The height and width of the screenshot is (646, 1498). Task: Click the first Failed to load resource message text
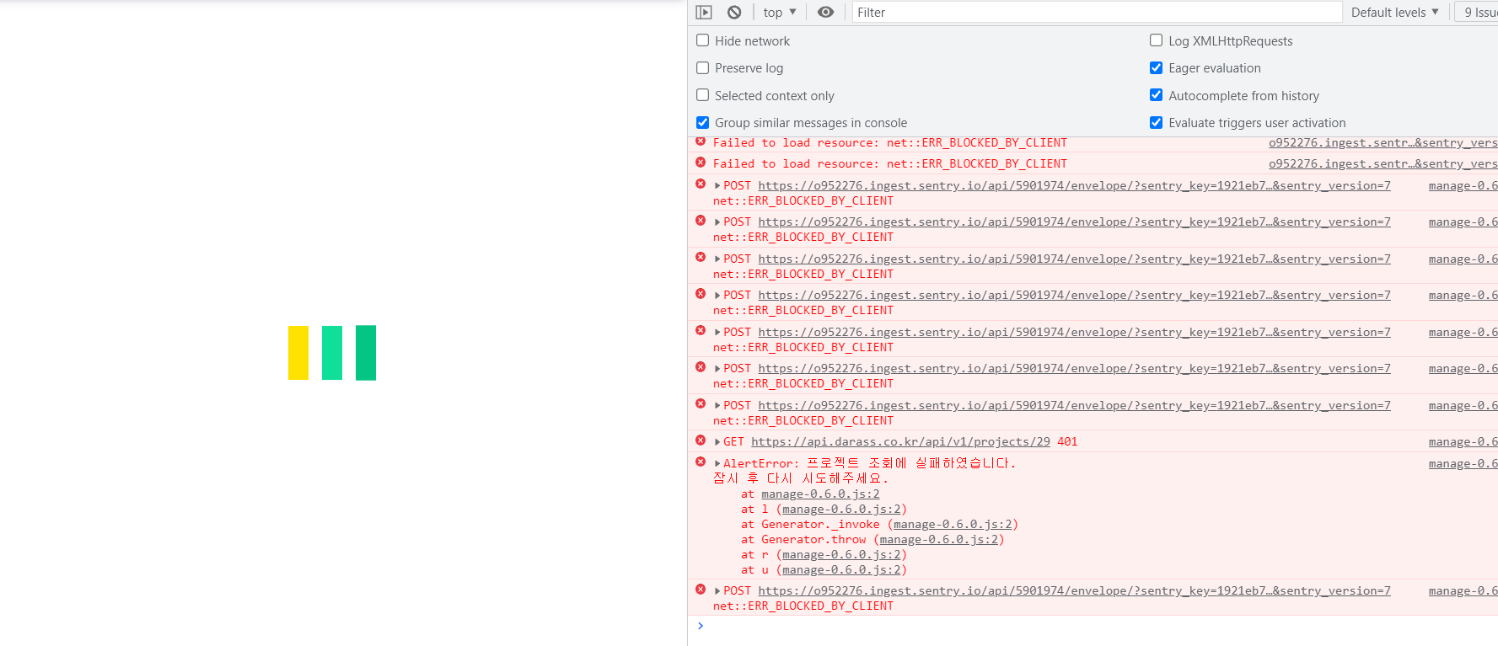click(890, 143)
